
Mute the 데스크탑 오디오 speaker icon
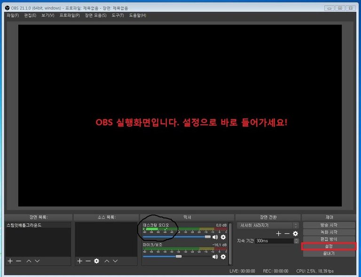[215, 237]
